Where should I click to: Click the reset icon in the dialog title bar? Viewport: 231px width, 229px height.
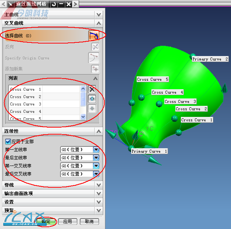click(x=54, y=4)
